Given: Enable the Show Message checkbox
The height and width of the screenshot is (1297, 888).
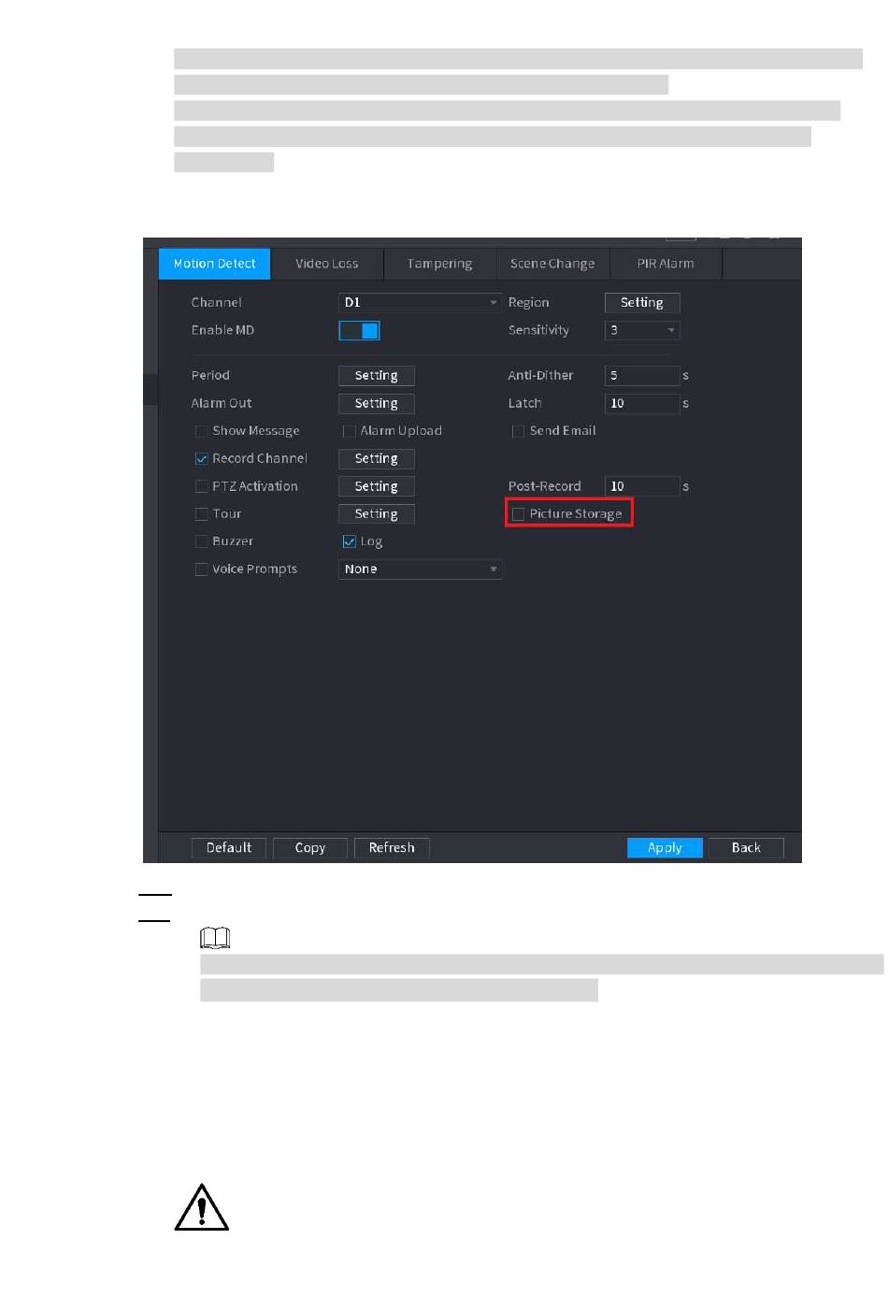Looking at the screenshot, I should coord(201,431).
